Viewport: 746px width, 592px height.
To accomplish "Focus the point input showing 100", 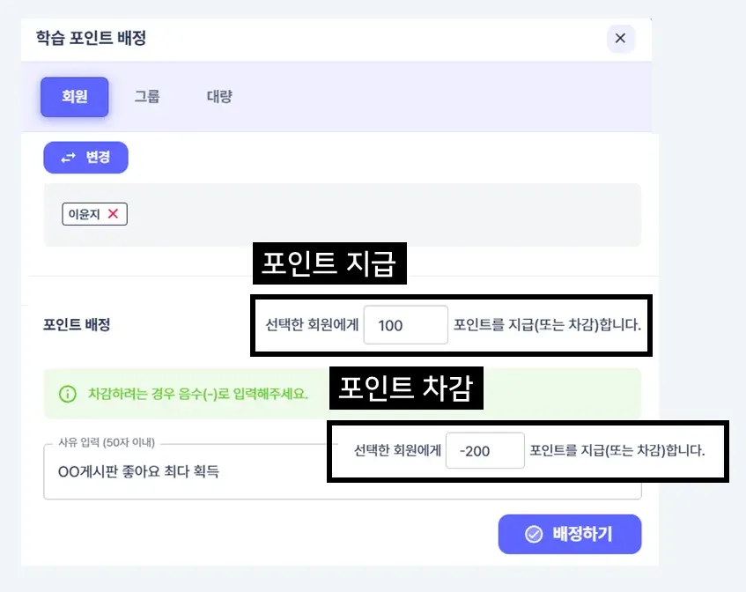I will (405, 325).
